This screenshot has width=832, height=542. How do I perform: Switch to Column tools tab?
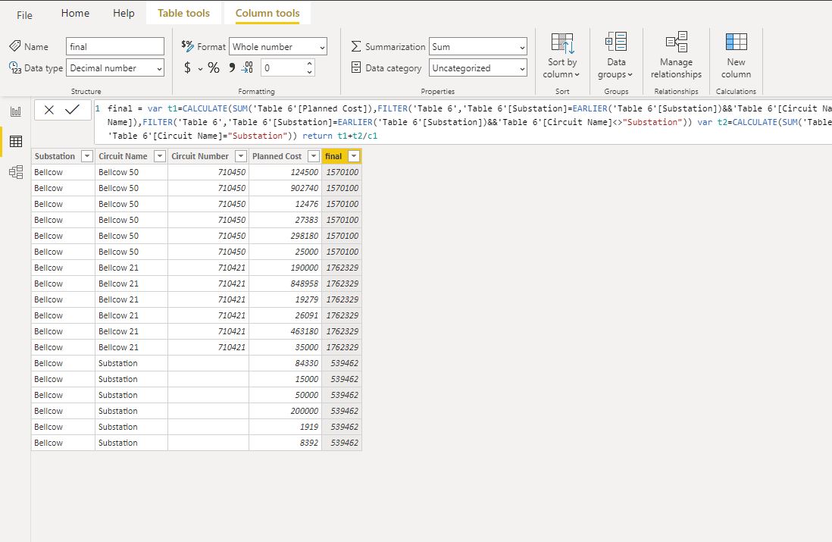[x=267, y=14]
